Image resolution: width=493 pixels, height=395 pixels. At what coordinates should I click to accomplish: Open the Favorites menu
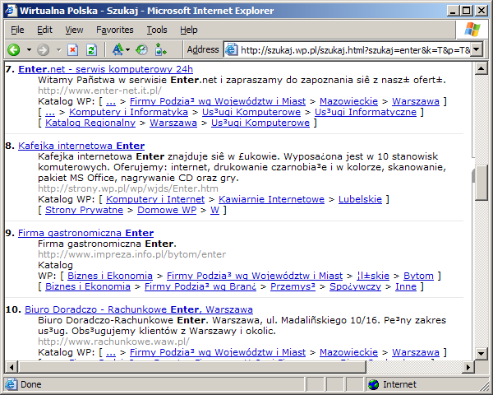[115, 30]
